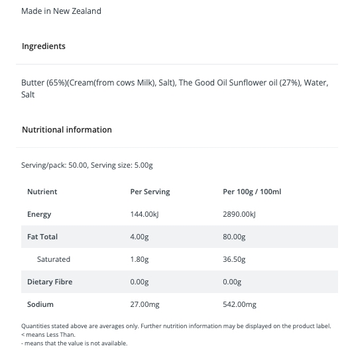The image size is (354, 354).
Task: Click the 27.00mg sodium value
Action: click(145, 304)
